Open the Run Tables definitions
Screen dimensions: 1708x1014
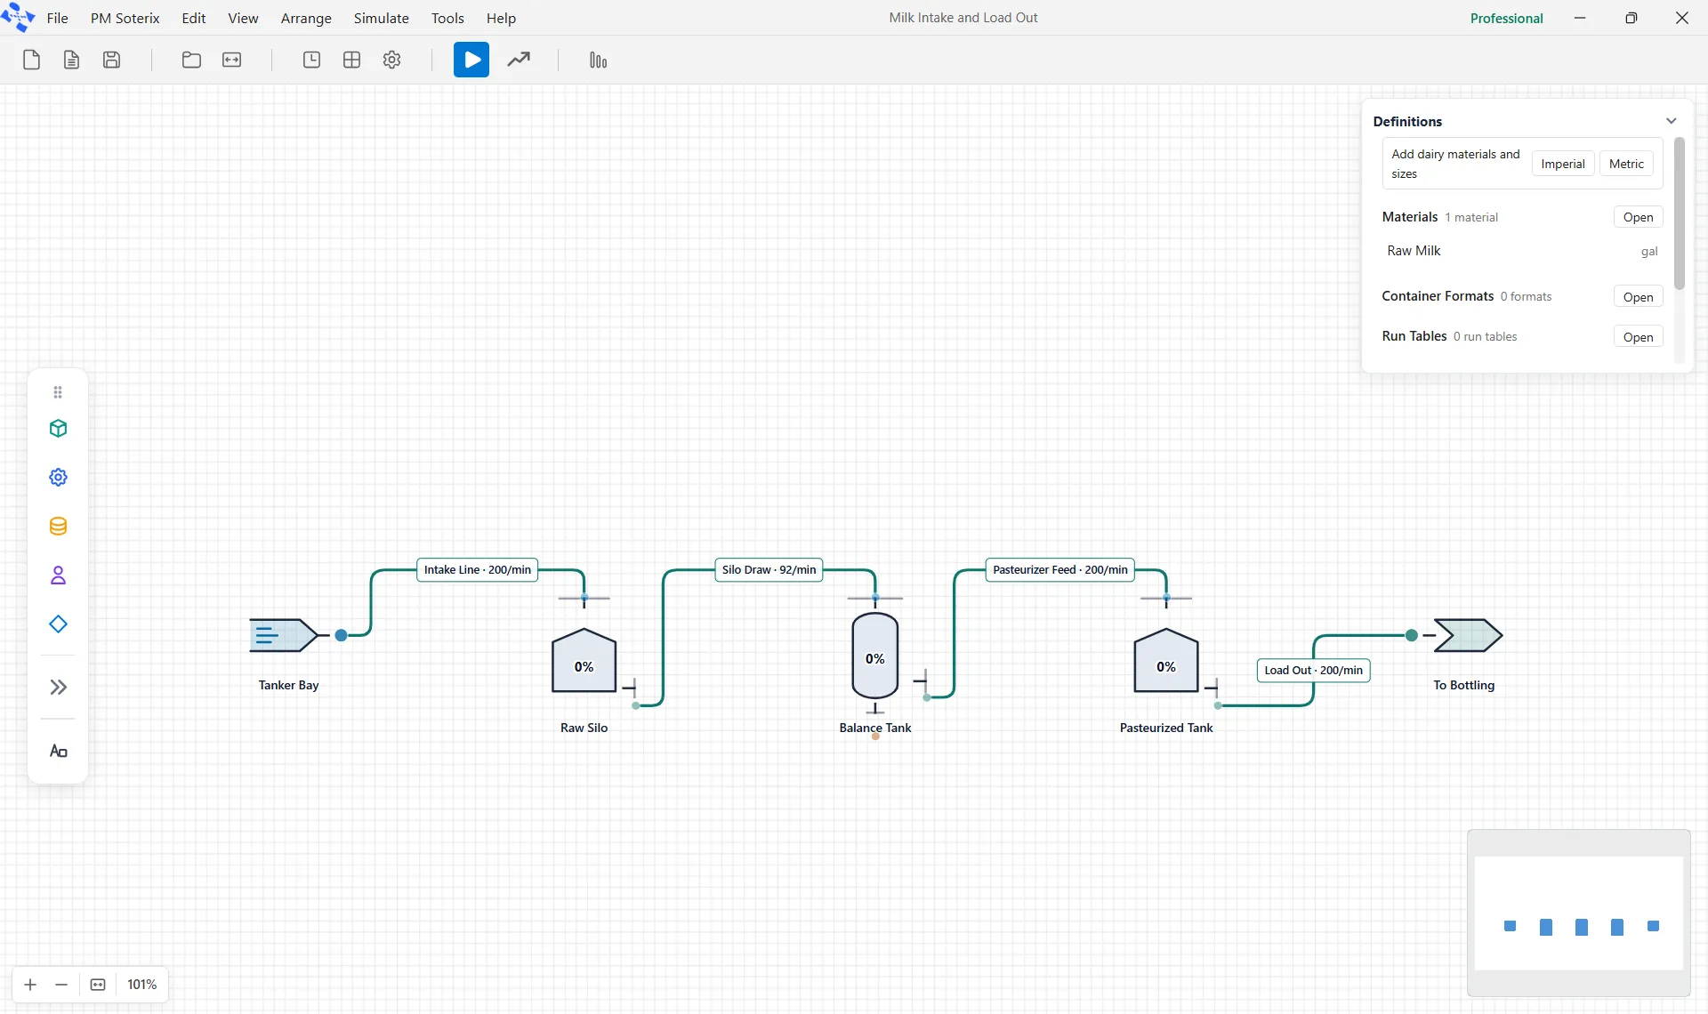tap(1638, 337)
